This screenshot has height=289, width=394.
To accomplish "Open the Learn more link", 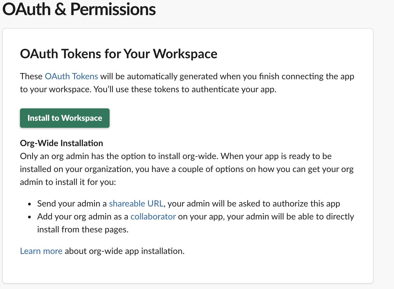I will [x=41, y=251].
